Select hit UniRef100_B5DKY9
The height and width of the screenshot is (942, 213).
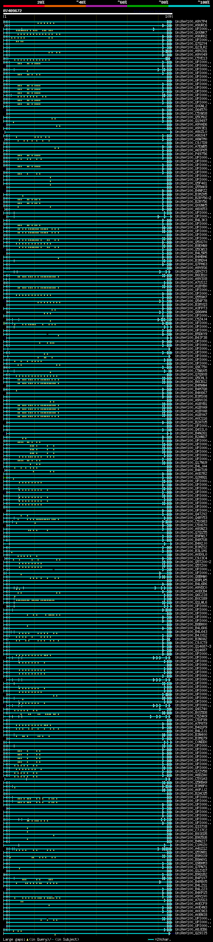191,334
